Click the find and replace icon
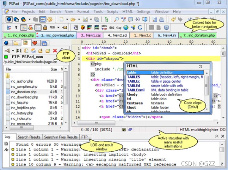The width and height of the screenshot is (228, 170). coord(124,19)
